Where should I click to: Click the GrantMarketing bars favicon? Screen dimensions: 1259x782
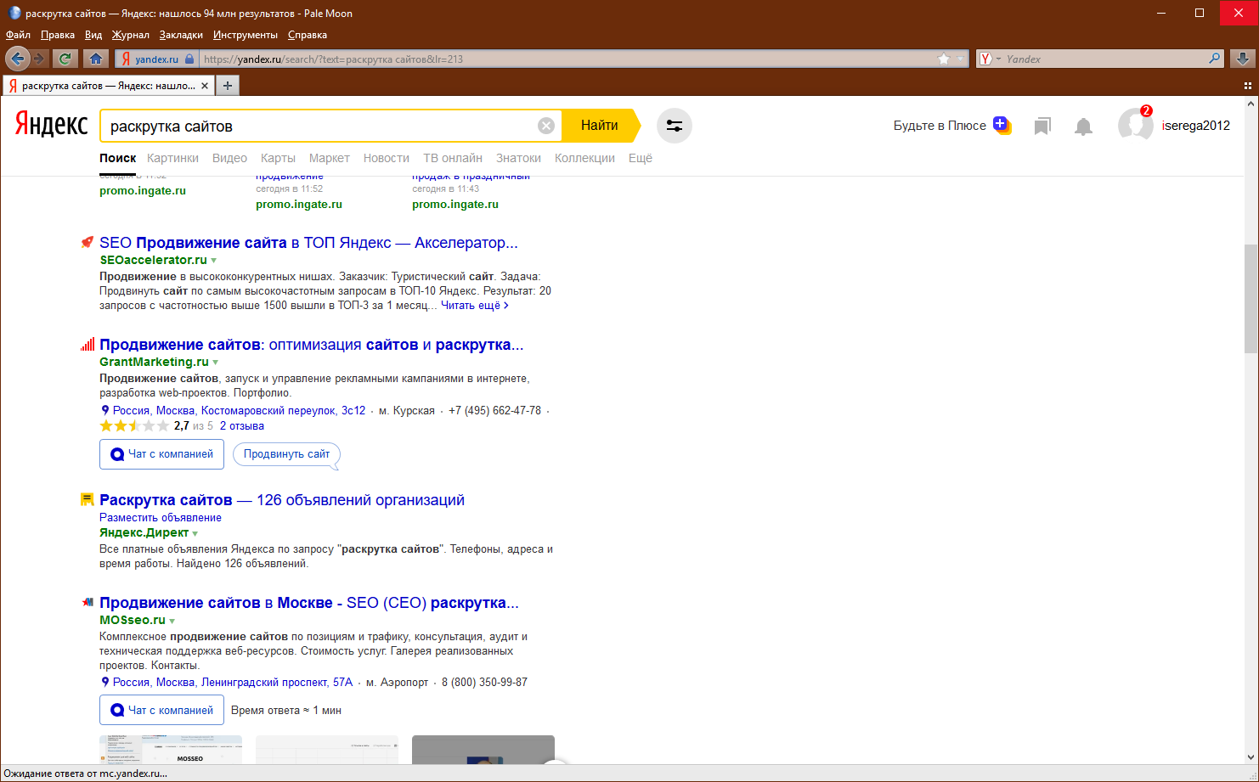click(87, 345)
